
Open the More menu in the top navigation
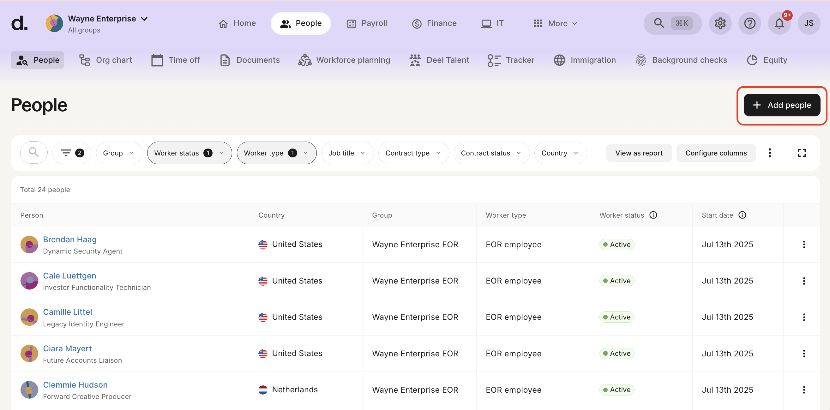click(556, 23)
